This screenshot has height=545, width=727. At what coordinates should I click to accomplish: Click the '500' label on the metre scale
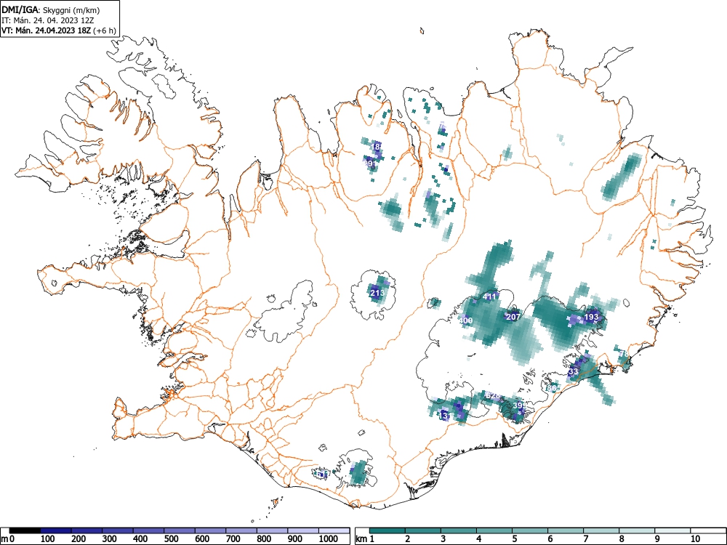pos(172,539)
